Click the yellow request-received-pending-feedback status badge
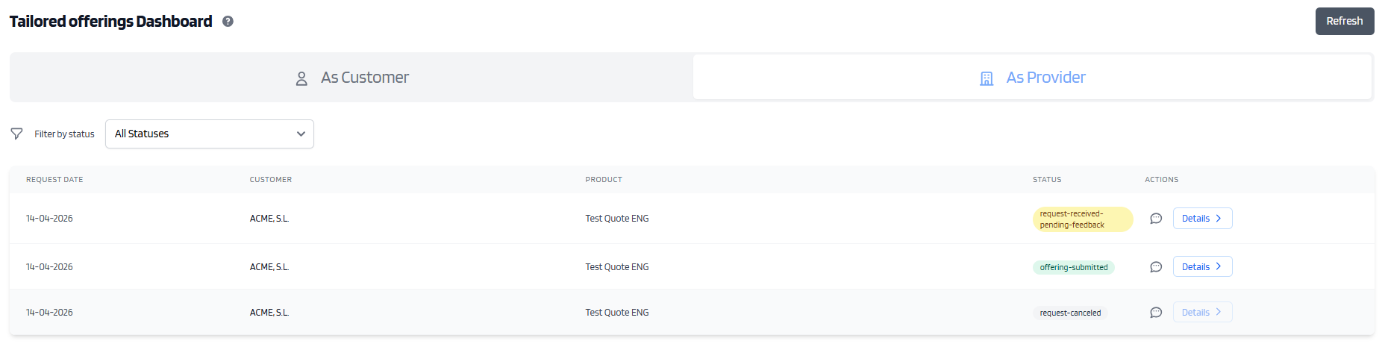 point(1082,219)
